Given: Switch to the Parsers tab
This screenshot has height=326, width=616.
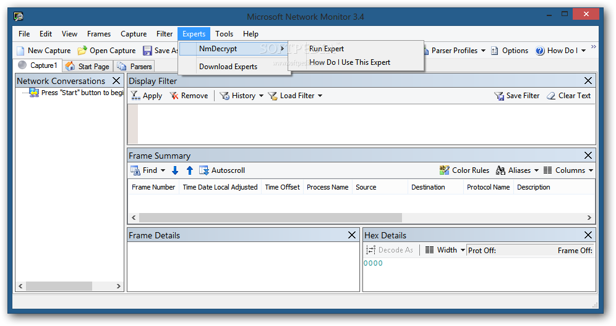Looking at the screenshot, I should pyautogui.click(x=135, y=66).
